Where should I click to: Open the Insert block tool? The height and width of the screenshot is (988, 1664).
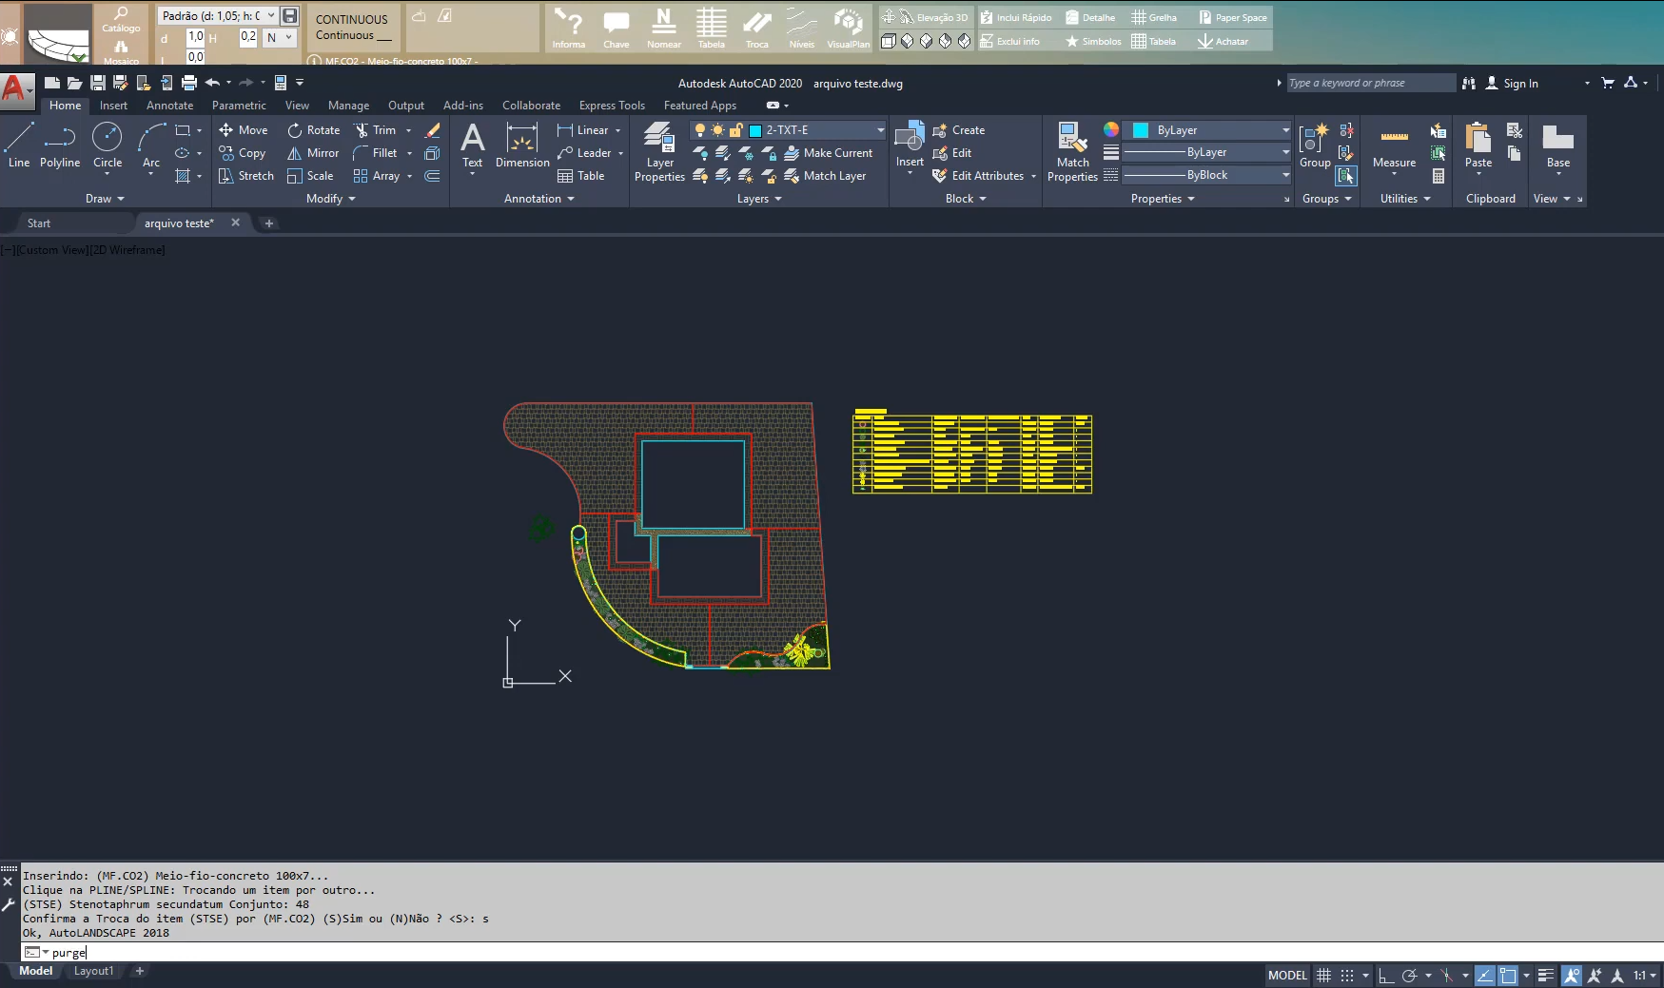(910, 145)
